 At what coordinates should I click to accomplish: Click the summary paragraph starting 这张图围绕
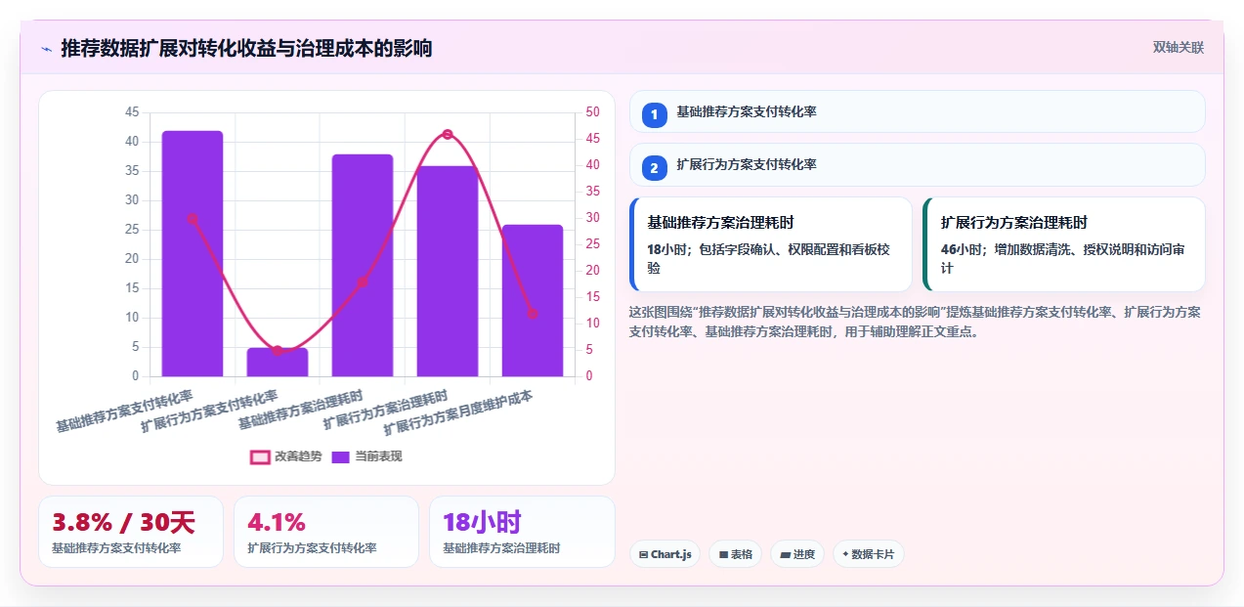pyautogui.click(x=916, y=322)
